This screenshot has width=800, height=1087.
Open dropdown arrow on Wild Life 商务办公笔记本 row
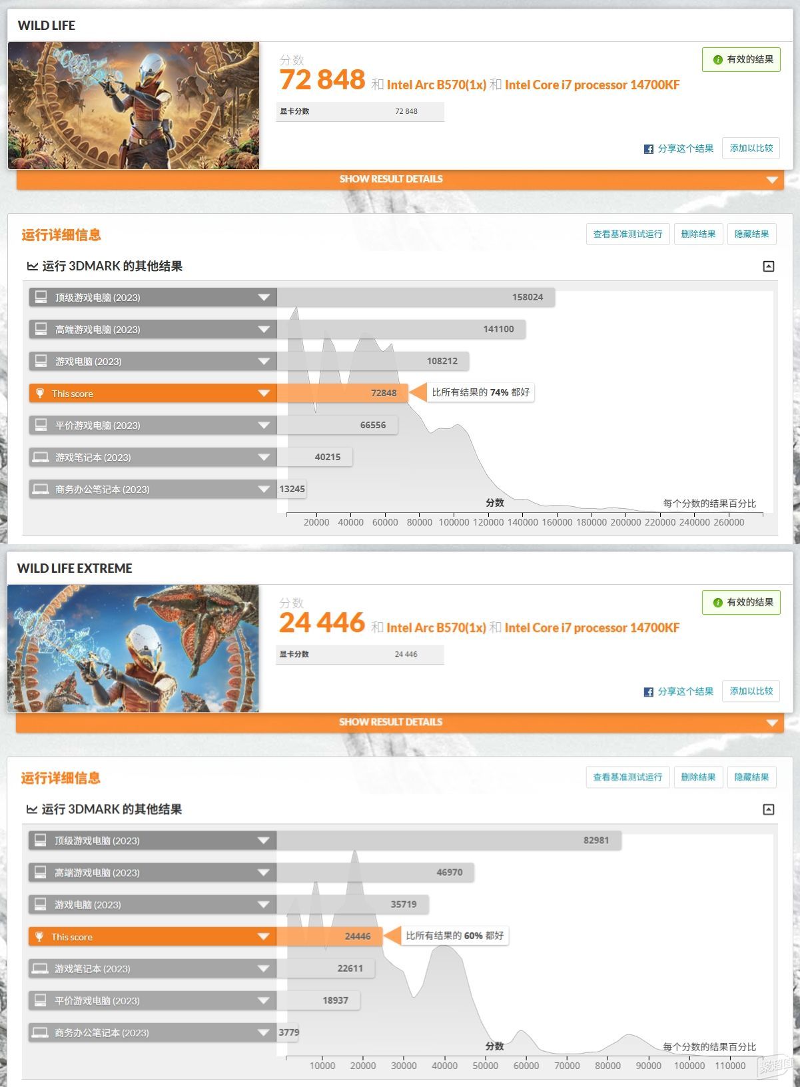(264, 490)
